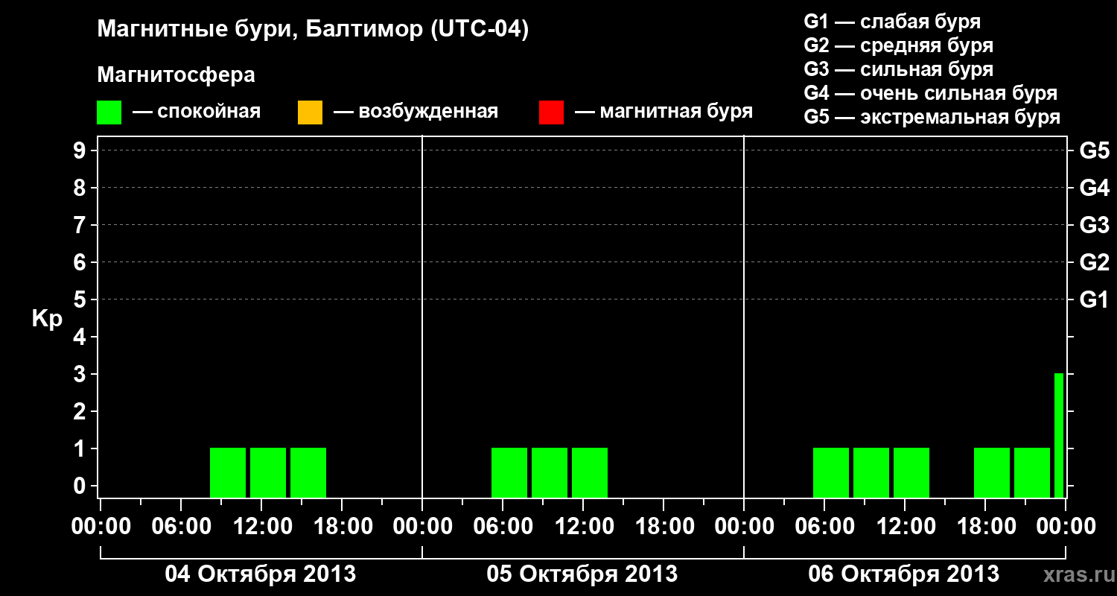Image resolution: width=1117 pixels, height=596 pixels.
Task: Click the '06 Октября 2013' date label
Action: click(x=903, y=574)
